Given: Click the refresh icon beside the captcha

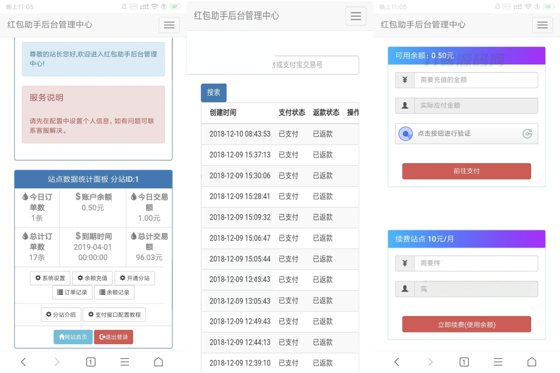Looking at the screenshot, I should tap(527, 133).
